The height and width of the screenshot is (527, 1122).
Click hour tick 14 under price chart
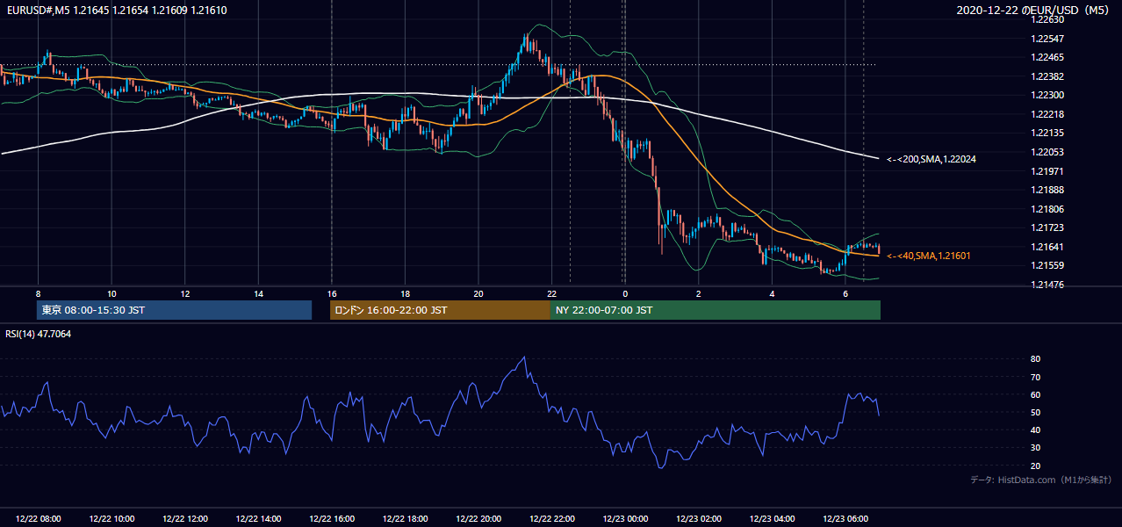[x=258, y=293]
